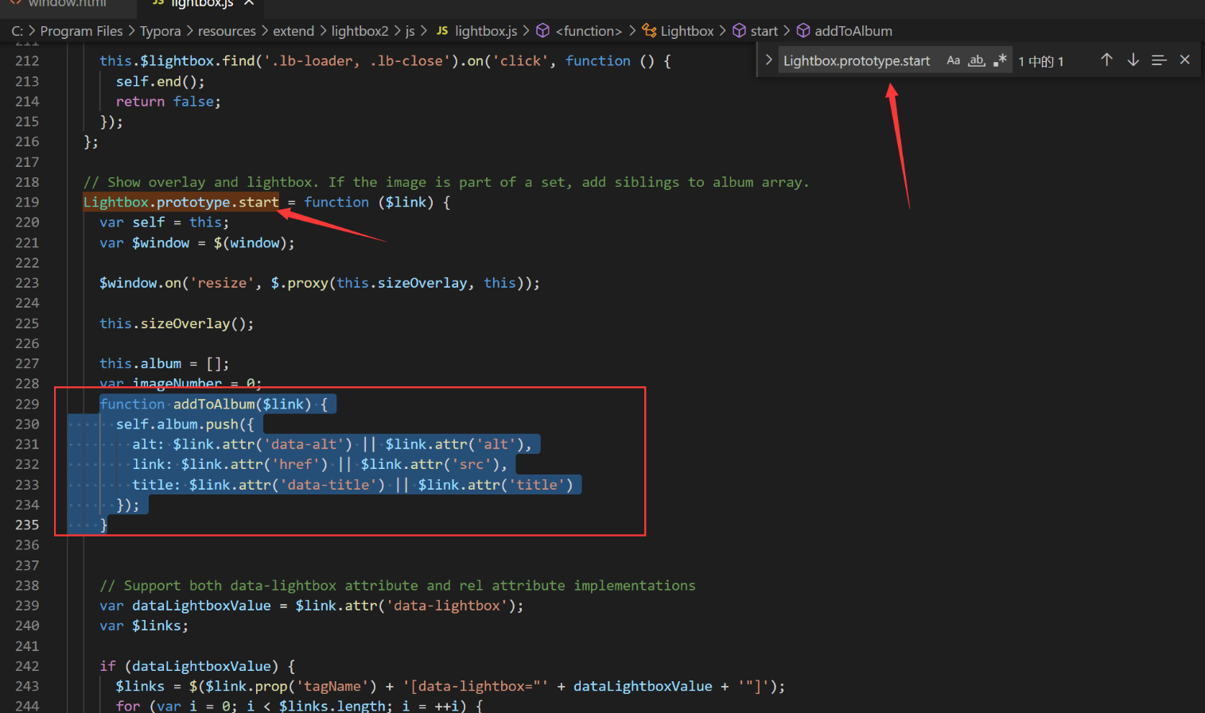The height and width of the screenshot is (713, 1205).
Task: Click the 'Support both data-lightbox' comment
Action: click(x=398, y=585)
